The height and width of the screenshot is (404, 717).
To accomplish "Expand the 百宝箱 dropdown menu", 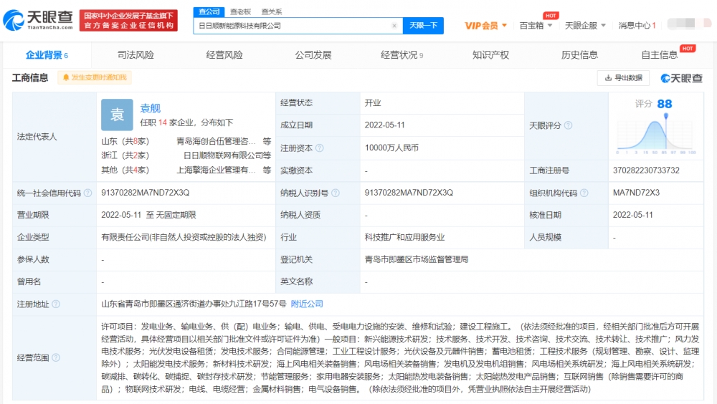I will click(536, 26).
